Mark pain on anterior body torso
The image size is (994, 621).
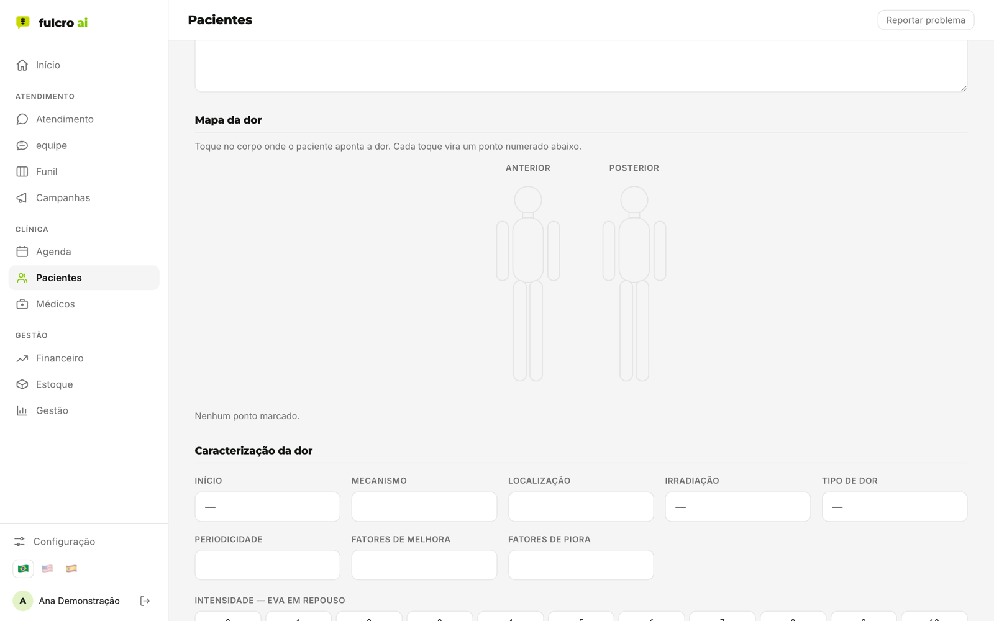528,250
